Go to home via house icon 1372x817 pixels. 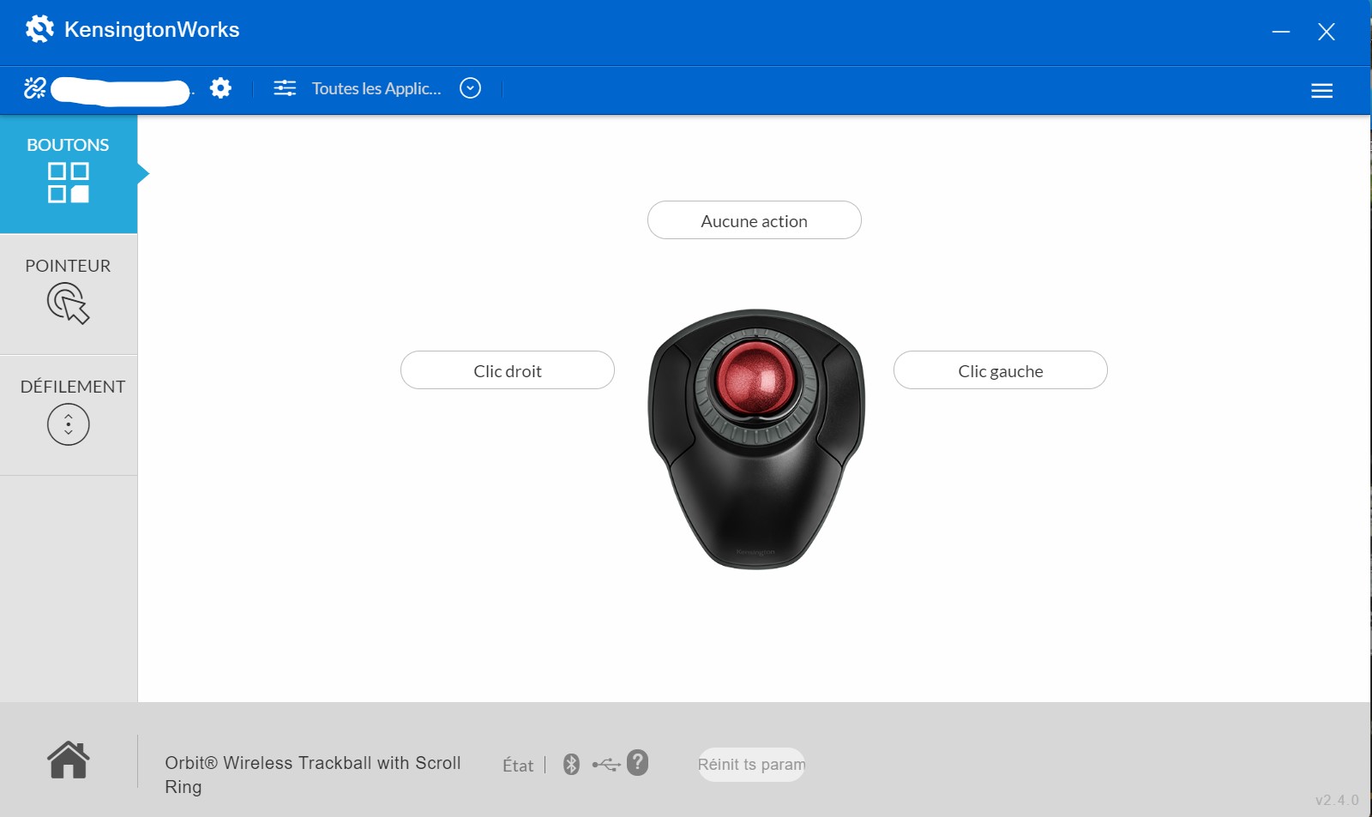tap(69, 760)
